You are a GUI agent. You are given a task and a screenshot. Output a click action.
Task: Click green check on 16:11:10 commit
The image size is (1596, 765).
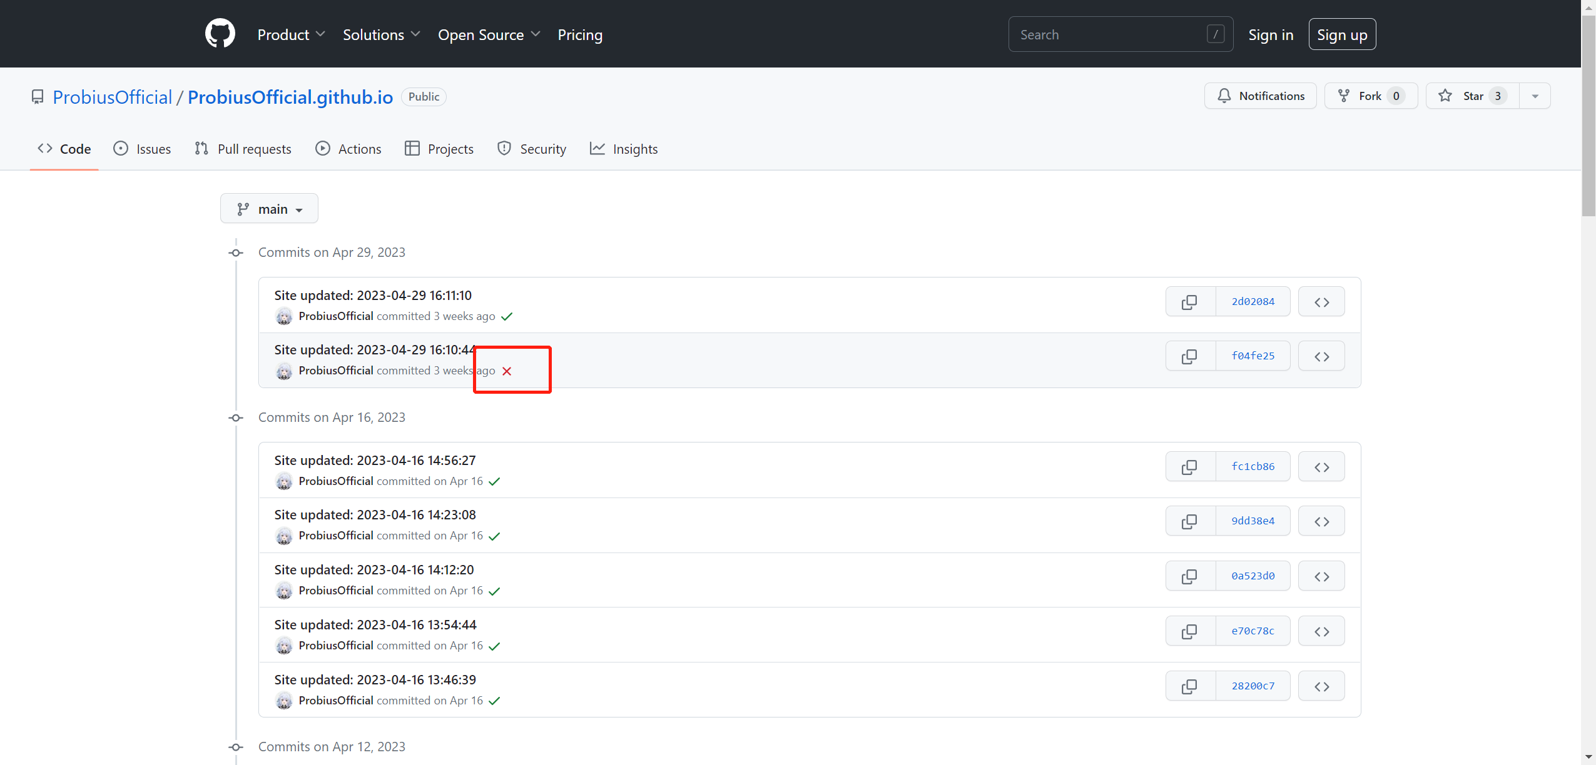507,316
